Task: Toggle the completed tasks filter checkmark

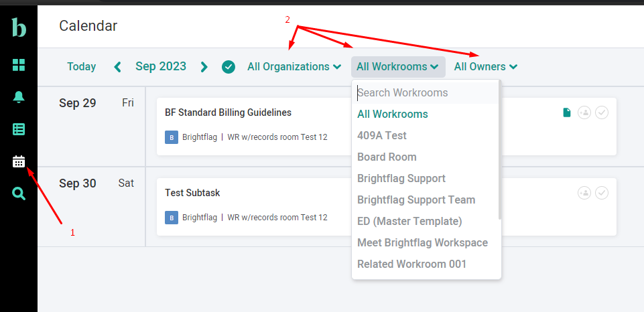Action: [229, 67]
